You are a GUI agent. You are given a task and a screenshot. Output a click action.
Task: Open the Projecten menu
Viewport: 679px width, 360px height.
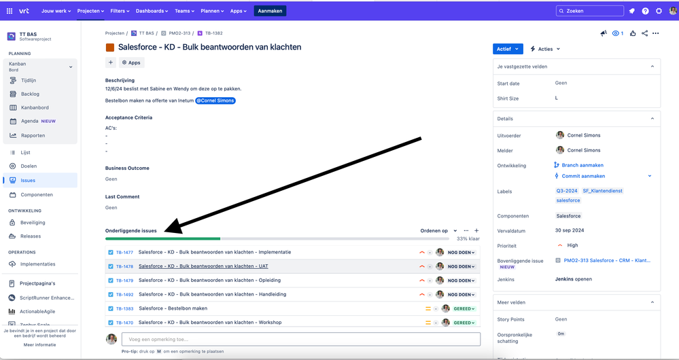[x=90, y=11]
